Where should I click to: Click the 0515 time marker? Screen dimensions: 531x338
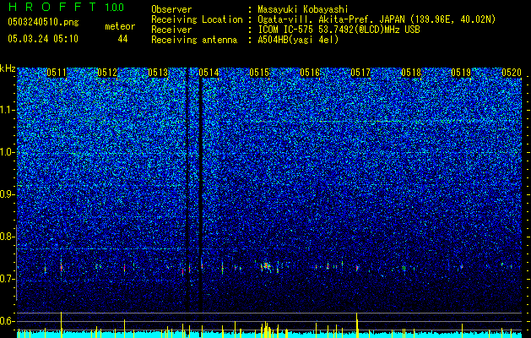[259, 73]
